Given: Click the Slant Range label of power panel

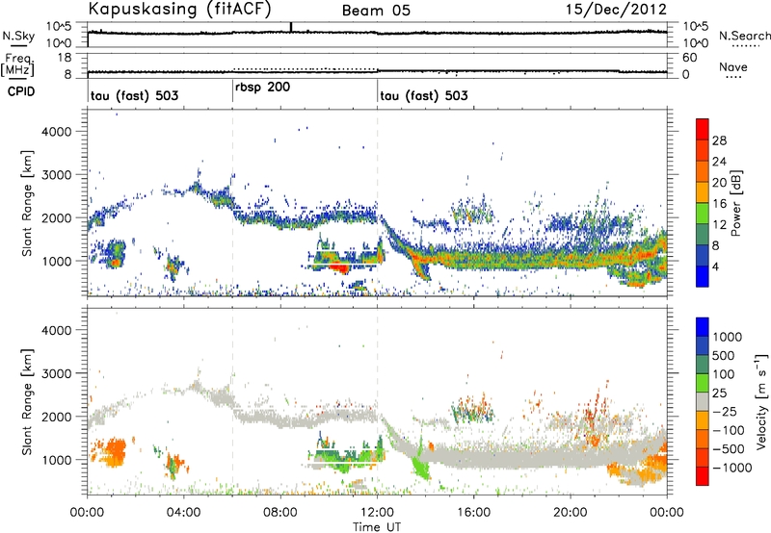Looking at the screenshot, I should click(27, 203).
